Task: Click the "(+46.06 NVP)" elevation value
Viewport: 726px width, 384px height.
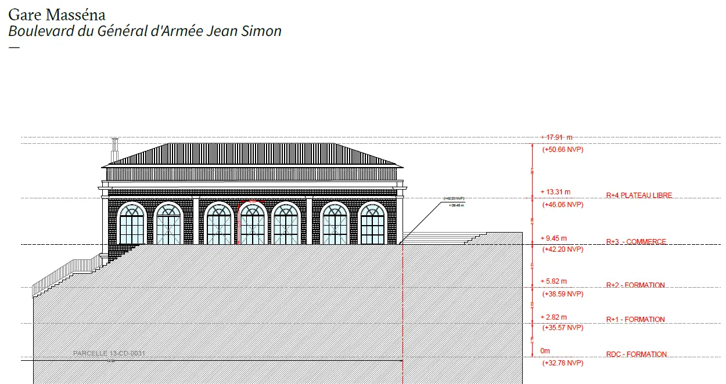Action: (563, 205)
